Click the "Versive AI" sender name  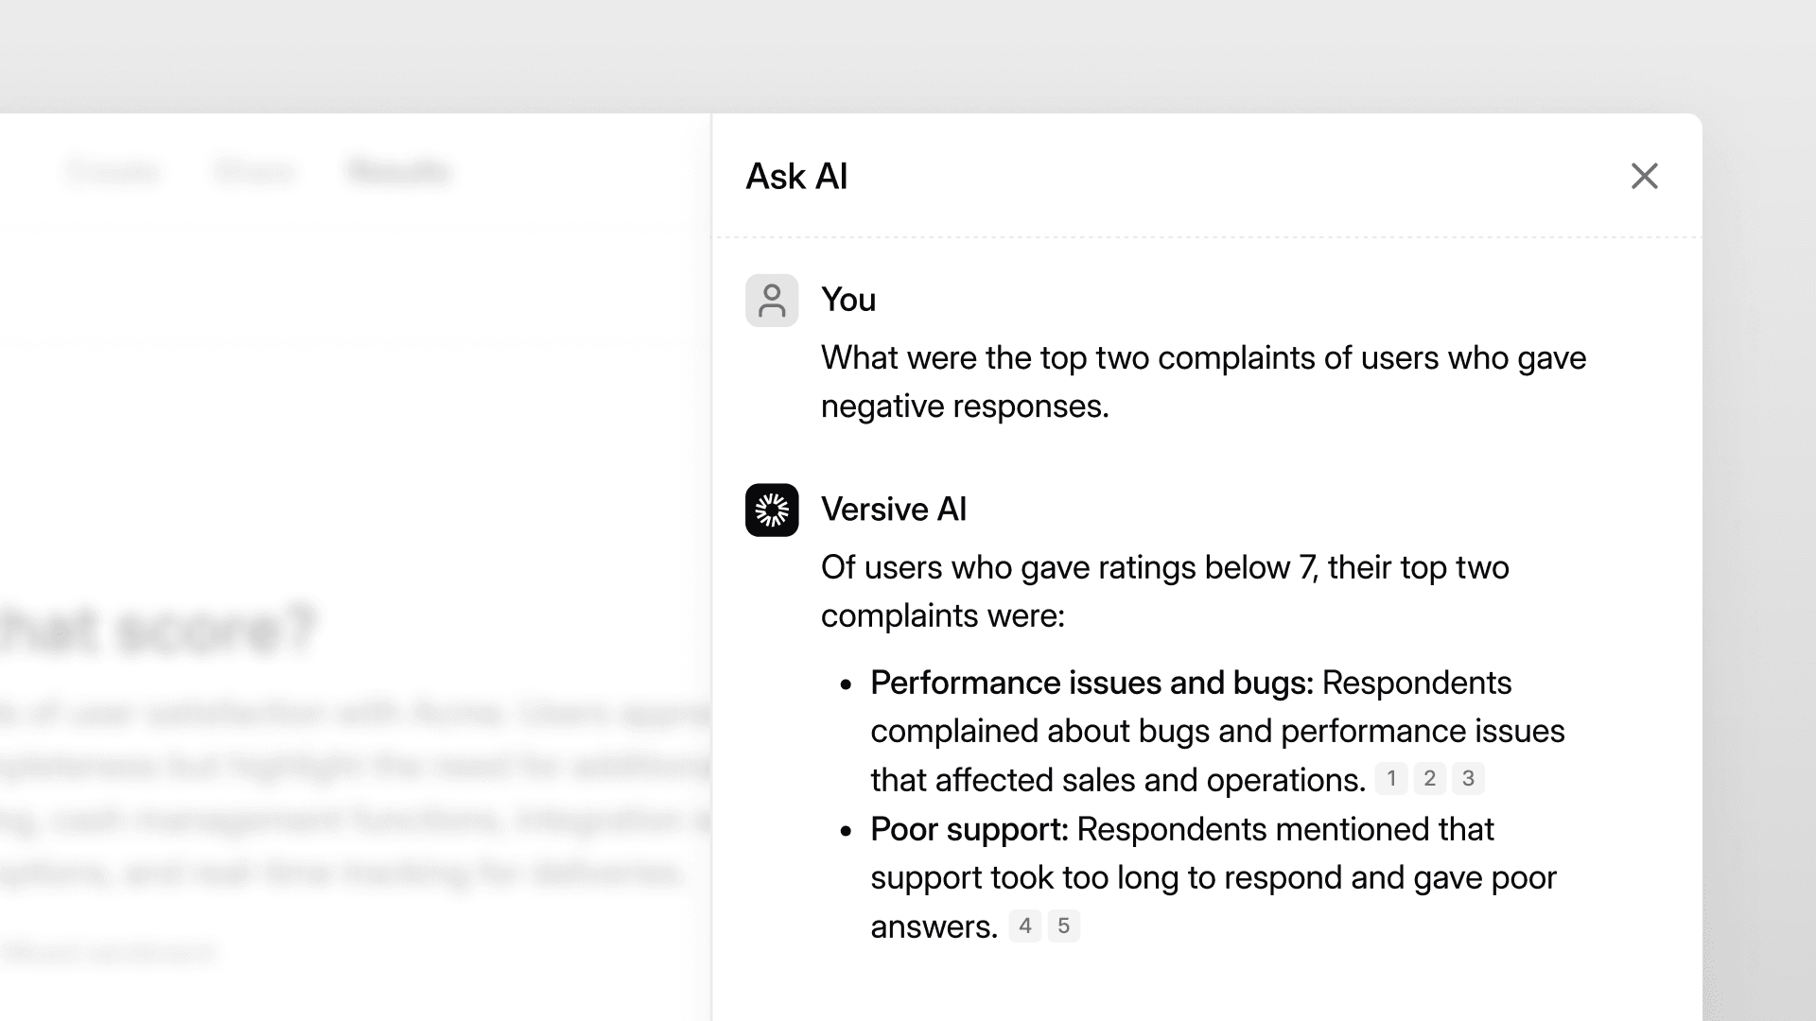(894, 509)
